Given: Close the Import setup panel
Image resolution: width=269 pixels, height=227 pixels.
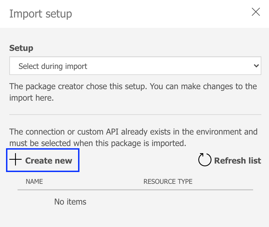Looking at the screenshot, I should pyautogui.click(x=256, y=12).
